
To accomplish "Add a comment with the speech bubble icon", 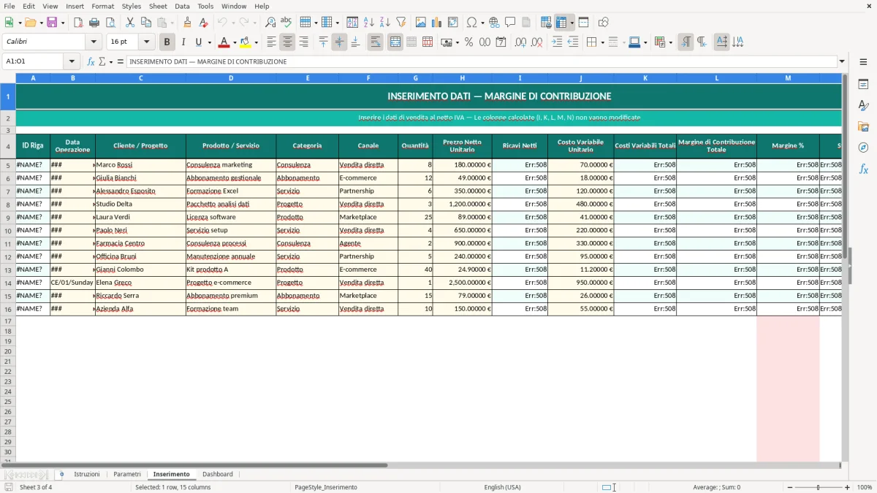I will point(510,22).
